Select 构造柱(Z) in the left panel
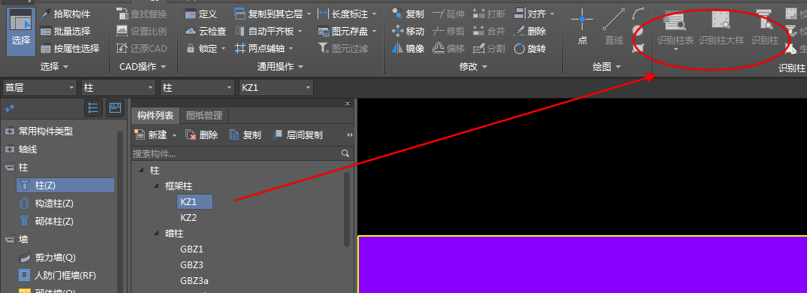The width and height of the screenshot is (807, 293). [x=54, y=204]
